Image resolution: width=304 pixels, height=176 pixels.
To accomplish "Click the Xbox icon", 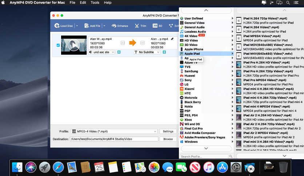I will 182,120.
